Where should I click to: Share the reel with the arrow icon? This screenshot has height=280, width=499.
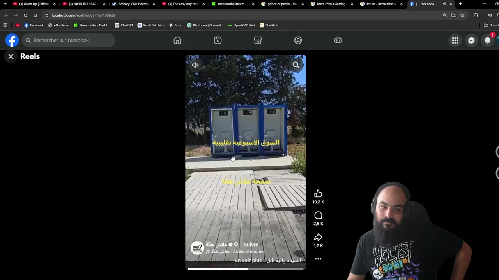click(x=318, y=237)
